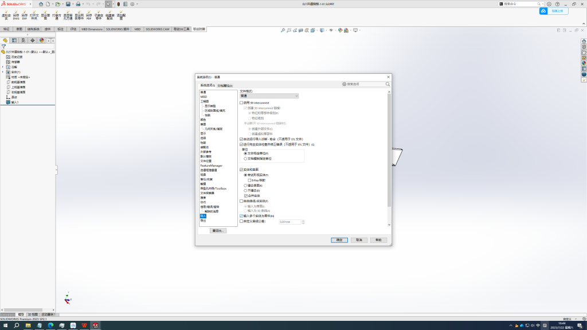
Task: Click the Save disk icon
Action: (68, 4)
